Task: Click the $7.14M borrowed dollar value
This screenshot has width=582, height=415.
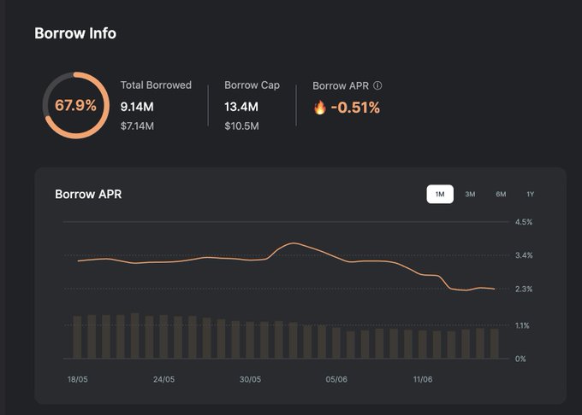Action: (137, 126)
